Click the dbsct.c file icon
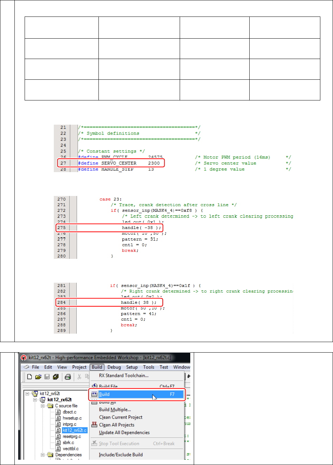Viewport: 333px width, 465px height. click(x=58, y=412)
